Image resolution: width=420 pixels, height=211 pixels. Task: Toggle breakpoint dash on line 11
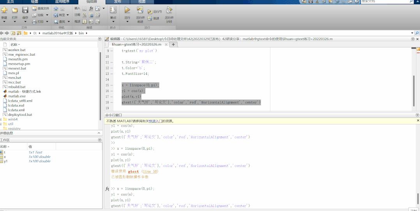[x=112, y=62]
